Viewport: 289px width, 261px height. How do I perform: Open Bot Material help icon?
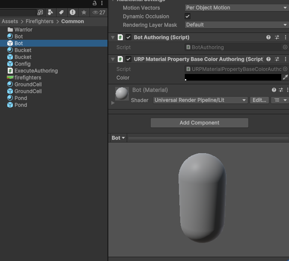274,90
